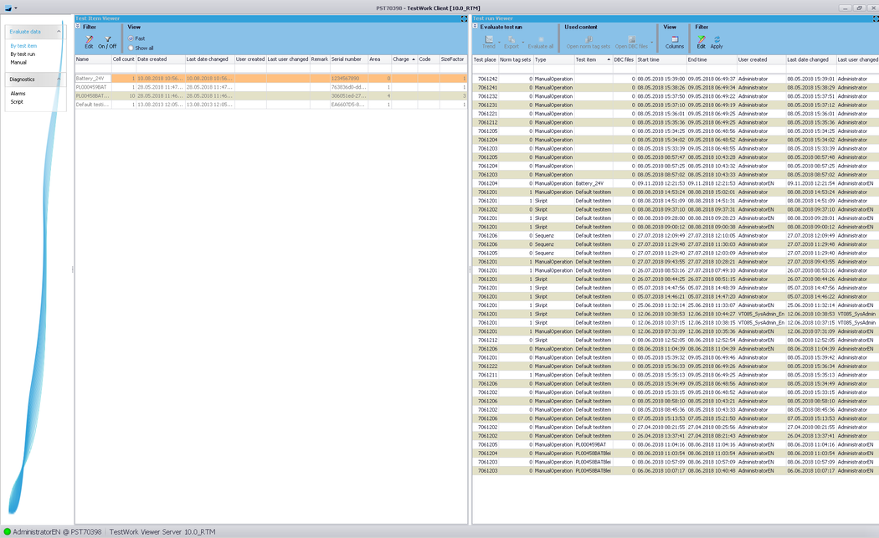Select the Show all radio button
Image resolution: width=879 pixels, height=538 pixels.
pos(131,48)
